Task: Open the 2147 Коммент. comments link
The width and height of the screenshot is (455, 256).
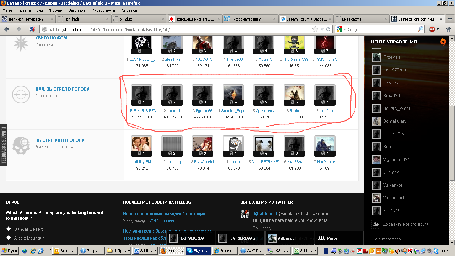Action: (163, 220)
